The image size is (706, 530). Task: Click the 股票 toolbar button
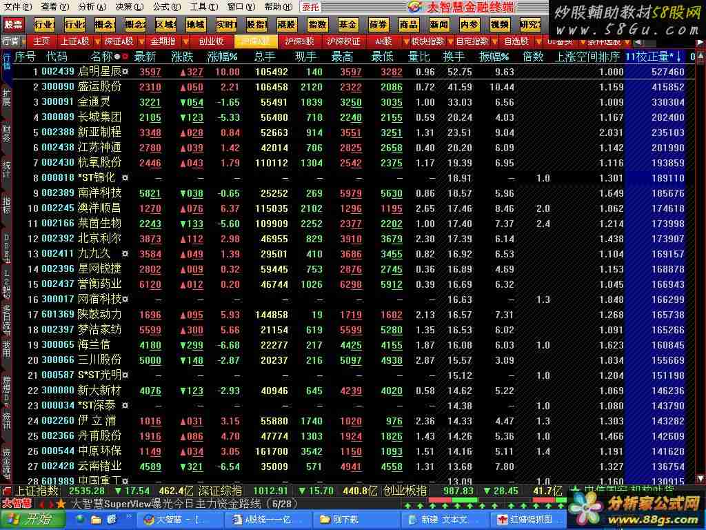pyautogui.click(x=13, y=24)
